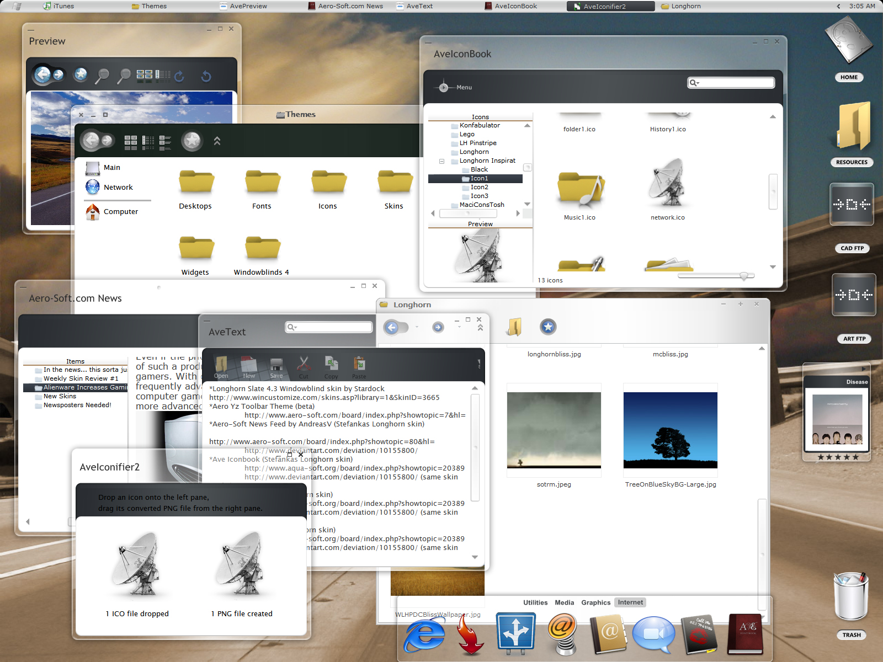Click the AveIconBook search field
The height and width of the screenshot is (662, 883).
[x=731, y=83]
